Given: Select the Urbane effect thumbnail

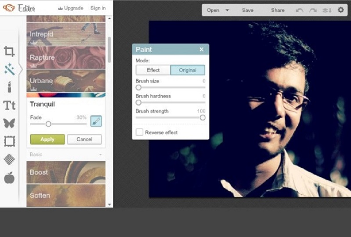Looking at the screenshot, I should [x=66, y=81].
